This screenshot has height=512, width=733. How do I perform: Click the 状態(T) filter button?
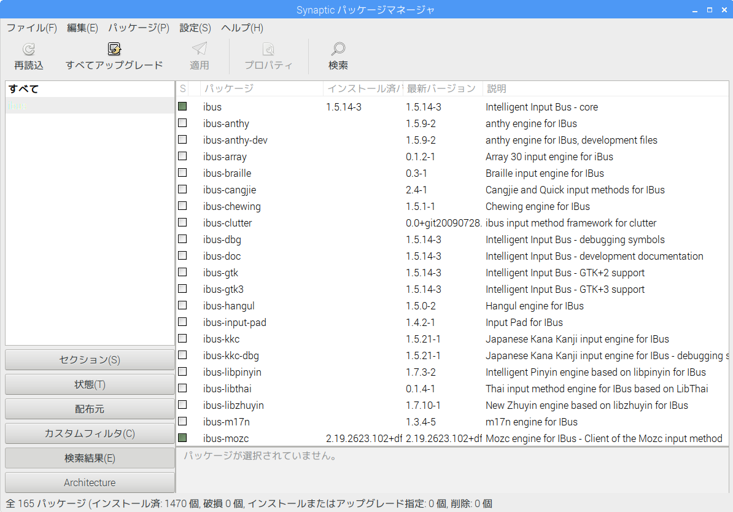pyautogui.click(x=90, y=384)
